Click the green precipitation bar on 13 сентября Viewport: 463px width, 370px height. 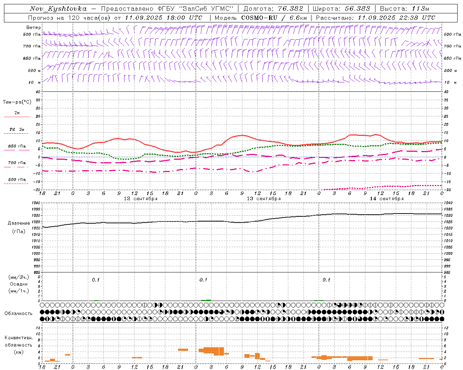206,300
